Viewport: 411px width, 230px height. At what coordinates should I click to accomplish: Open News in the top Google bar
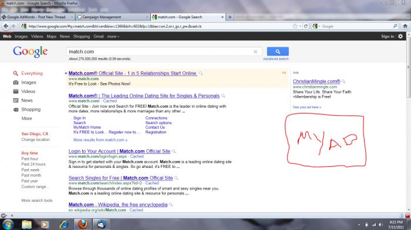tap(65, 37)
